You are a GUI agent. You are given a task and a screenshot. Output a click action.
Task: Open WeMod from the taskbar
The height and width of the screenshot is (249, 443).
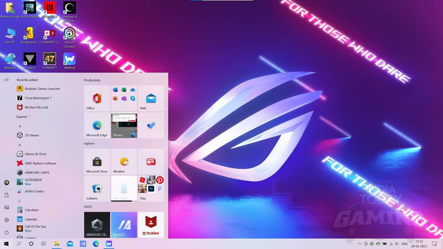click(x=109, y=244)
